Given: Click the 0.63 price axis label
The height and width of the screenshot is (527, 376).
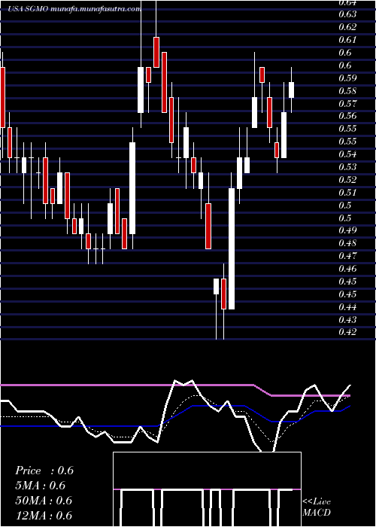Looking at the screenshot, I should point(347,14).
